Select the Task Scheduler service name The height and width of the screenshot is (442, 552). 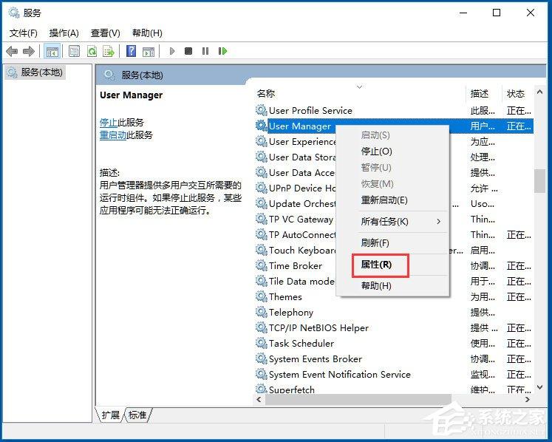(x=301, y=343)
